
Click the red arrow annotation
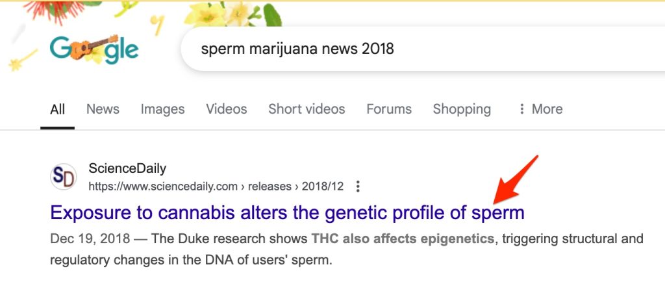516,179
